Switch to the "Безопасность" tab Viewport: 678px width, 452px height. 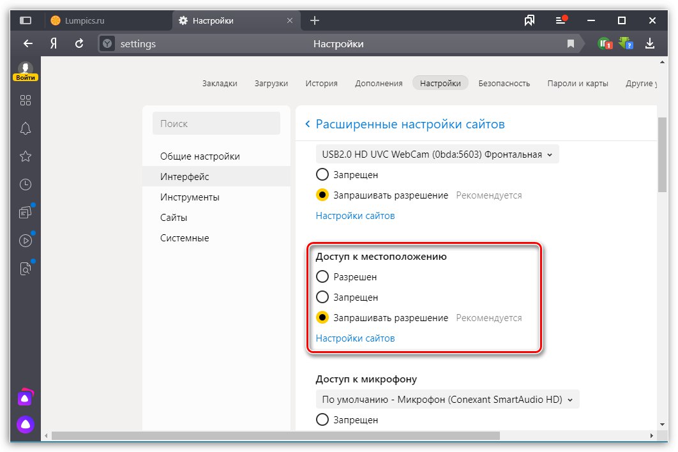tap(504, 83)
